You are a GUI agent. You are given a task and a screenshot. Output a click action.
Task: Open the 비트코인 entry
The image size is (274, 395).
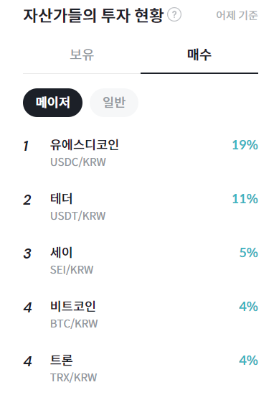click(141, 315)
